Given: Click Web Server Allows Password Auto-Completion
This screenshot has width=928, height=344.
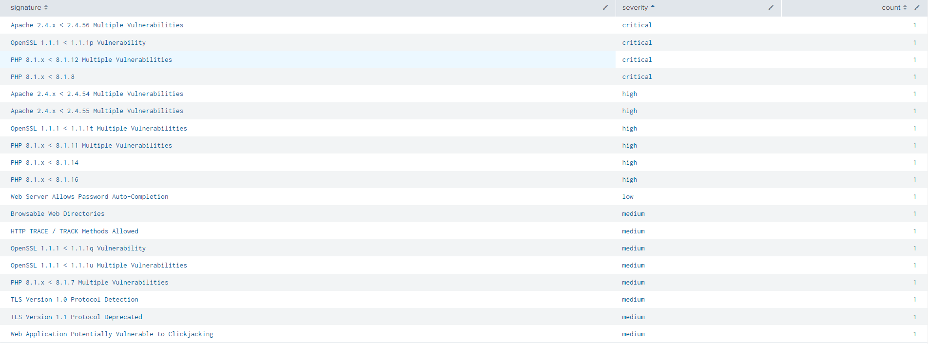Looking at the screenshot, I should click(90, 197).
